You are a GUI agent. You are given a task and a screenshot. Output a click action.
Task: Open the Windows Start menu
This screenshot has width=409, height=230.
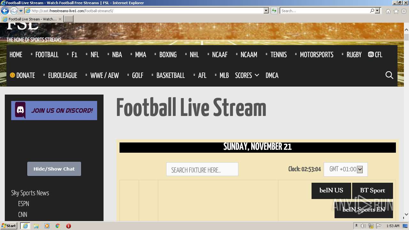9,226
